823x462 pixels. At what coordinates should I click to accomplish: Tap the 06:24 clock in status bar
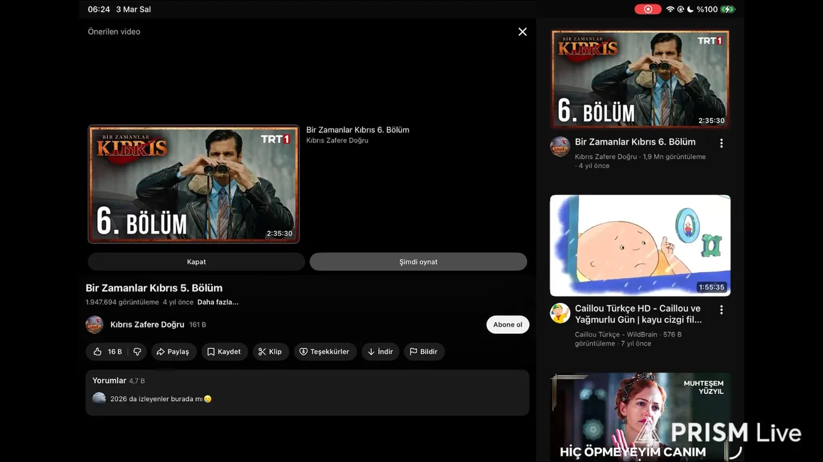[x=99, y=10]
